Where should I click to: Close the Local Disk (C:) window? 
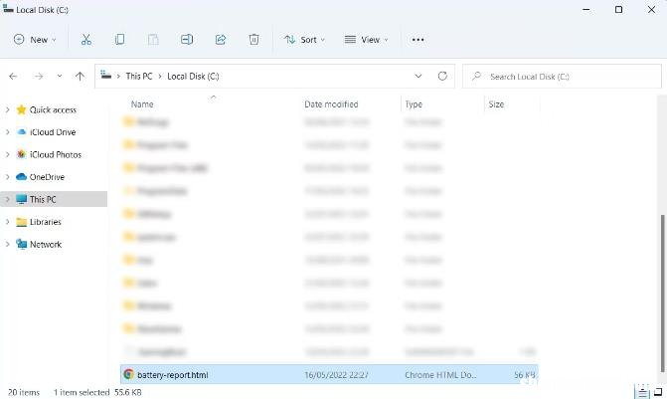point(651,9)
